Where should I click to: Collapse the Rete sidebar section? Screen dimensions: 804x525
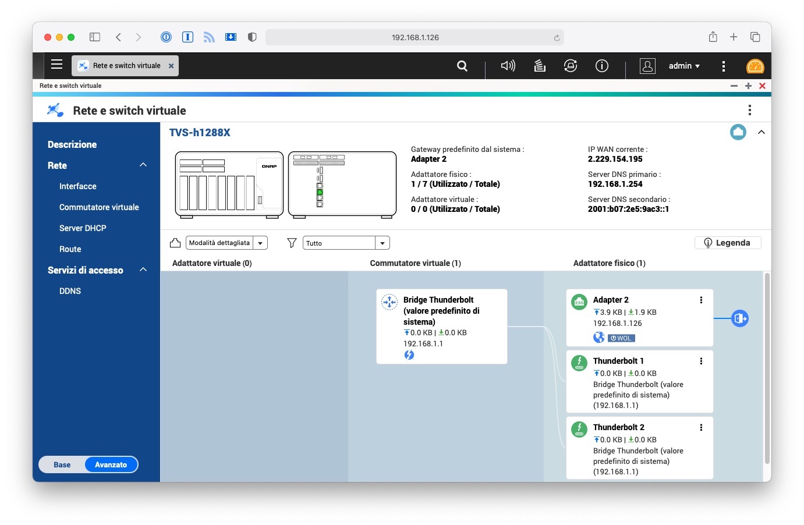143,165
